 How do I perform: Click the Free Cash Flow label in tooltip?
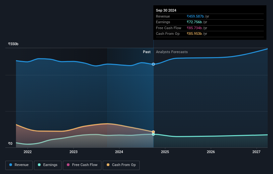click(169, 28)
